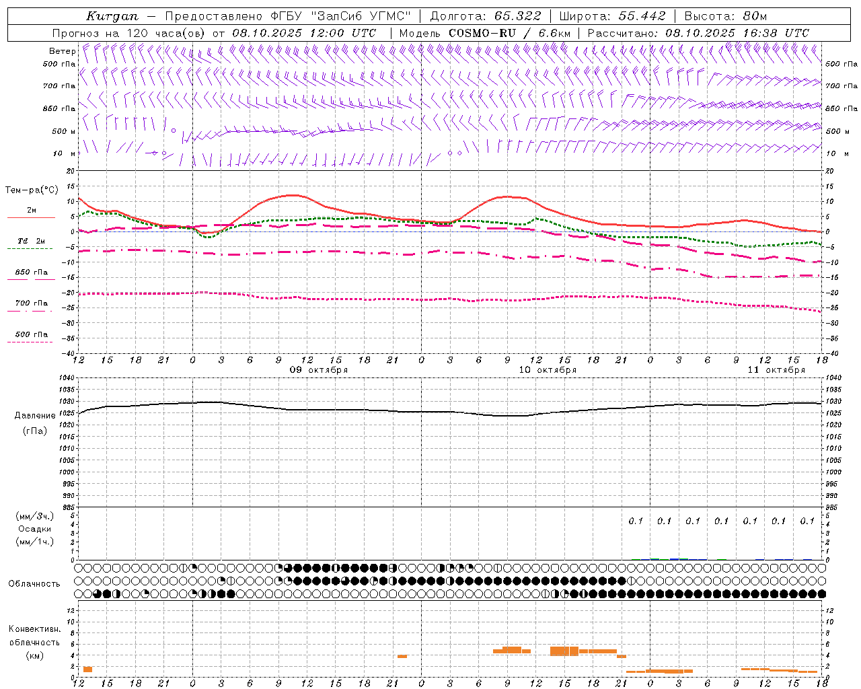Click the Долгота: 65.322 value
The width and height of the screenshot is (861, 689).
485,16
